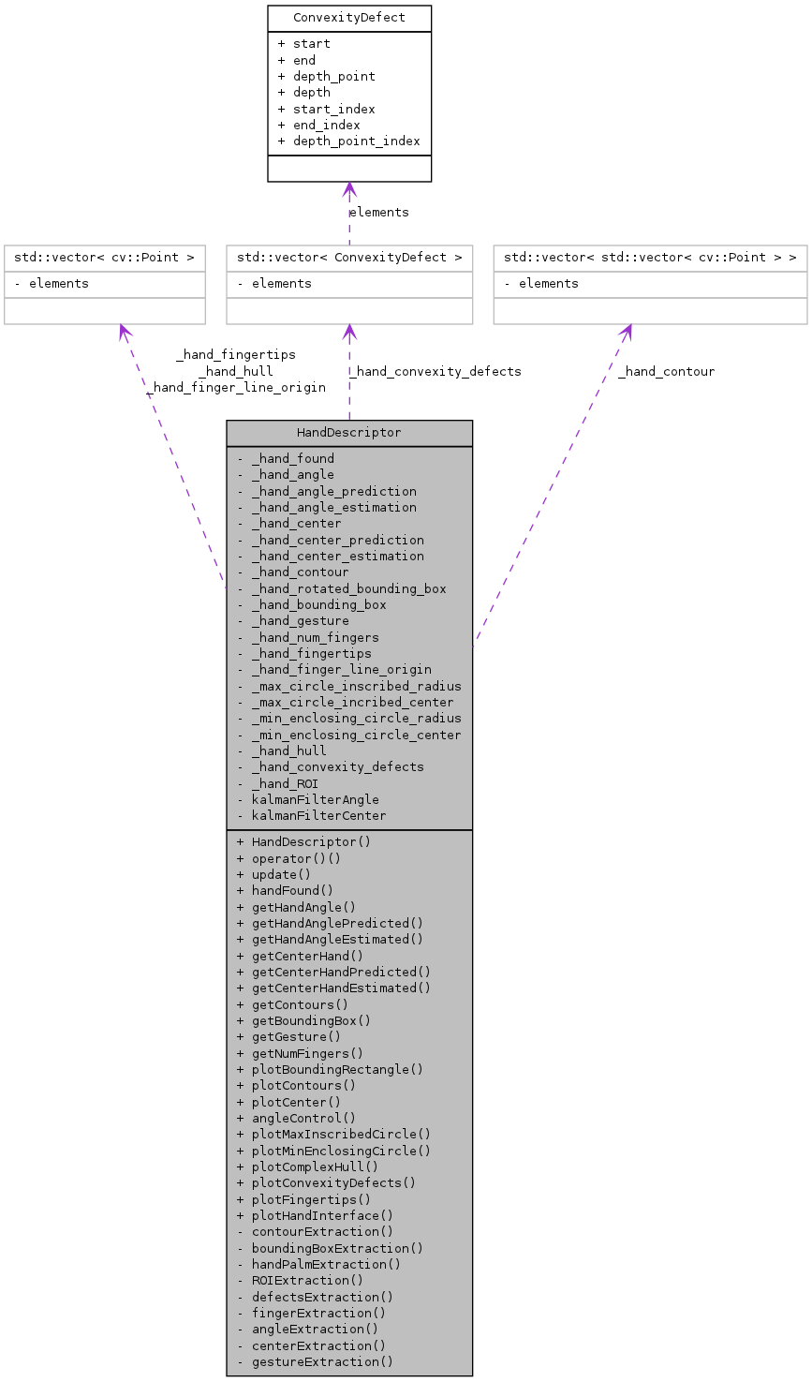Click the '+ HandDescriptor()' constructor

click(304, 841)
